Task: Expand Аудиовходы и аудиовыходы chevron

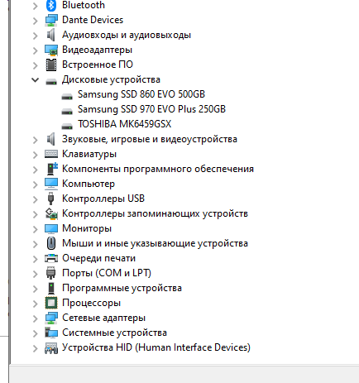Action: (x=36, y=36)
